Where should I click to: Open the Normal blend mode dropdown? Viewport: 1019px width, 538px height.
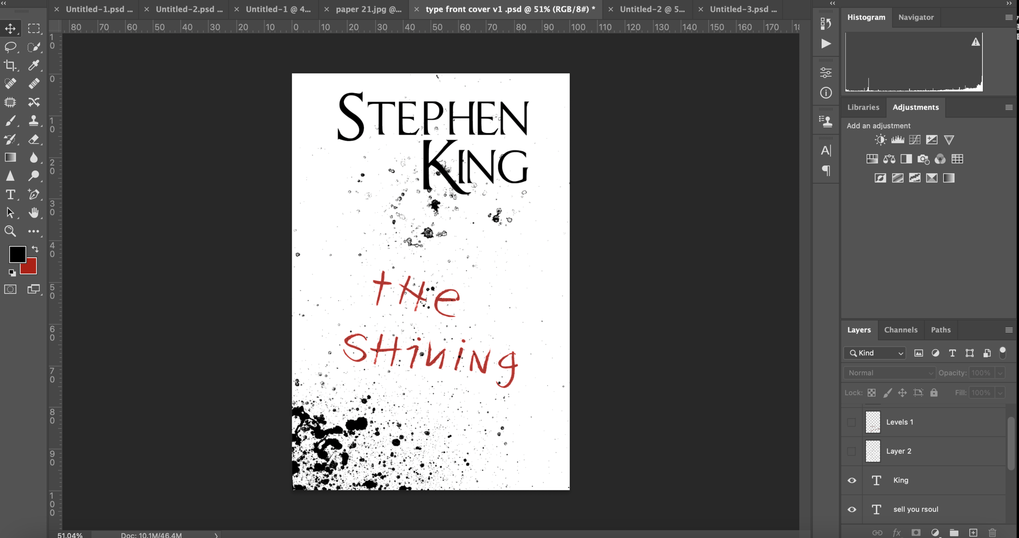[x=889, y=373]
